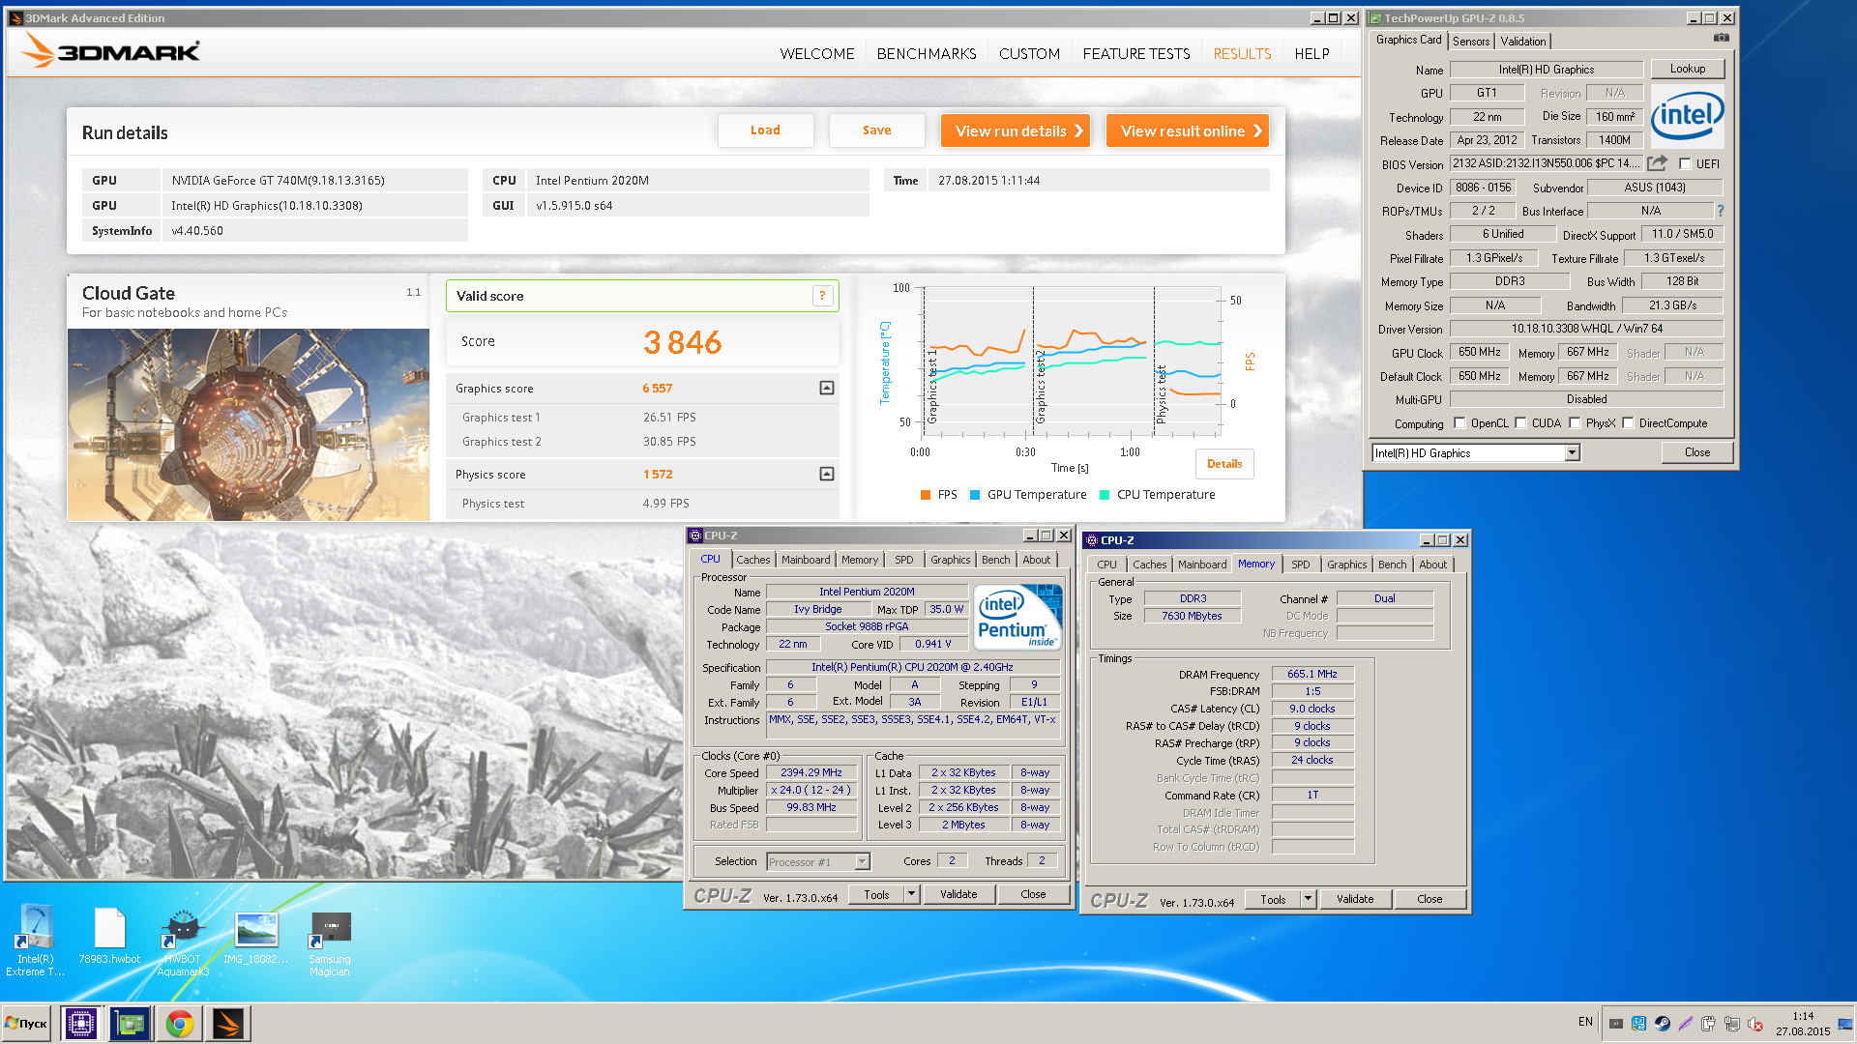This screenshot has height=1044, width=1857.
Task: Switch to SPD tab in right CPU-Z
Action: tap(1301, 565)
